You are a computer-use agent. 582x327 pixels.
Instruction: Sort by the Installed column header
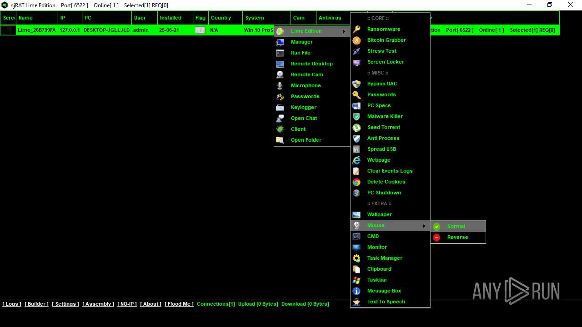point(175,18)
